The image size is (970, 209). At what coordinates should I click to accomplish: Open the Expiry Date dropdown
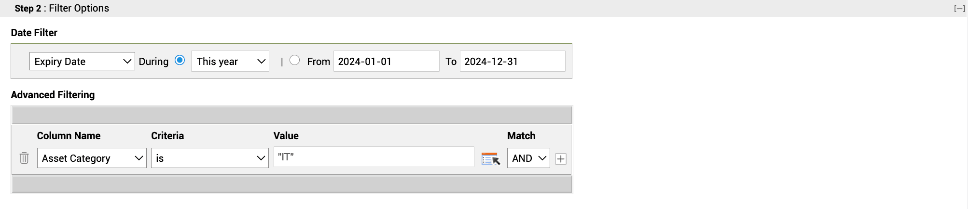click(x=82, y=61)
